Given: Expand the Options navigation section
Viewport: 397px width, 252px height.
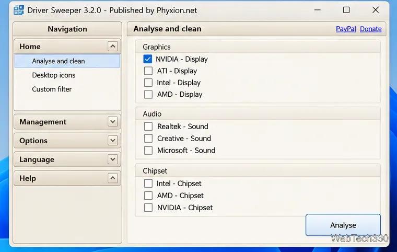Looking at the screenshot, I should (x=113, y=141).
